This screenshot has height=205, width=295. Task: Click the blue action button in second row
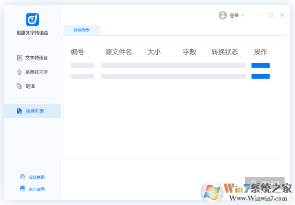tap(261, 76)
